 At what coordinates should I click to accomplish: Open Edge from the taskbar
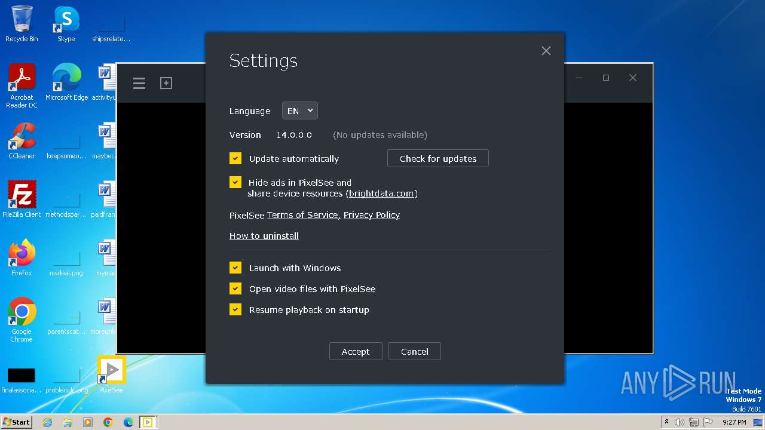(128, 422)
